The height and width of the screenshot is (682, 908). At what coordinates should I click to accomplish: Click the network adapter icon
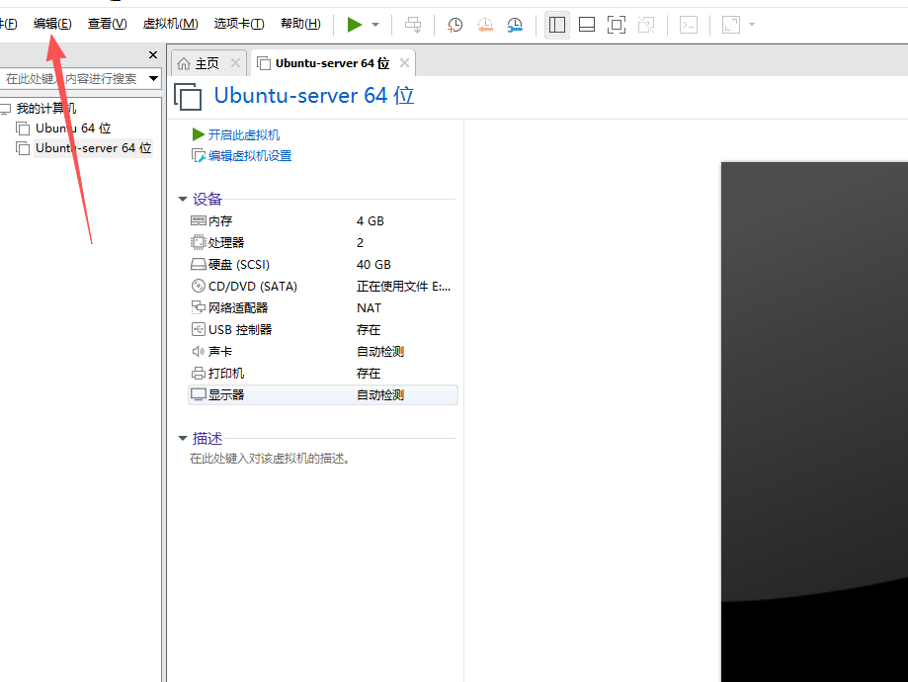pos(198,307)
